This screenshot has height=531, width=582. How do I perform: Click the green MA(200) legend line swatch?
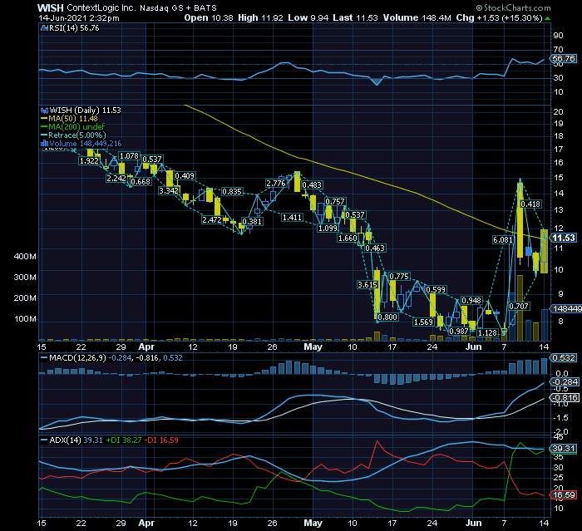(x=44, y=127)
